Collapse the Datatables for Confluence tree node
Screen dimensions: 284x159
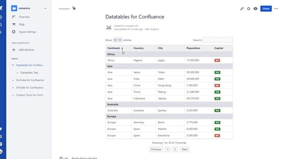[13, 65]
